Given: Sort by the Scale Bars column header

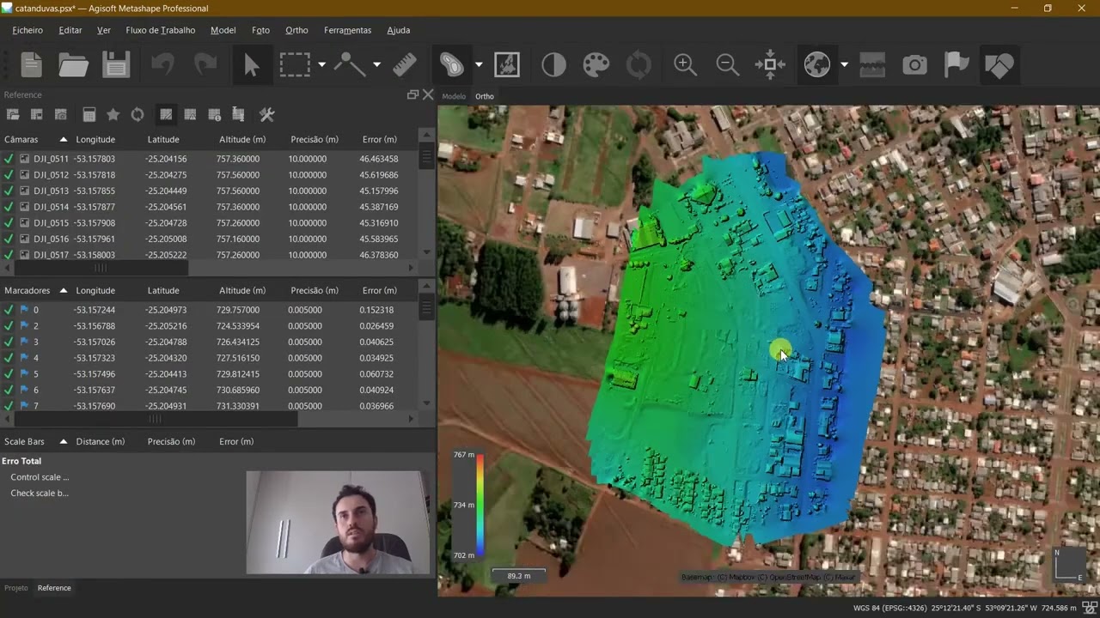Looking at the screenshot, I should 35,441.
